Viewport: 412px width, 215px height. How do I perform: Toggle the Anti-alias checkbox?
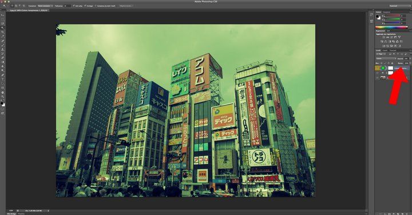74,6
